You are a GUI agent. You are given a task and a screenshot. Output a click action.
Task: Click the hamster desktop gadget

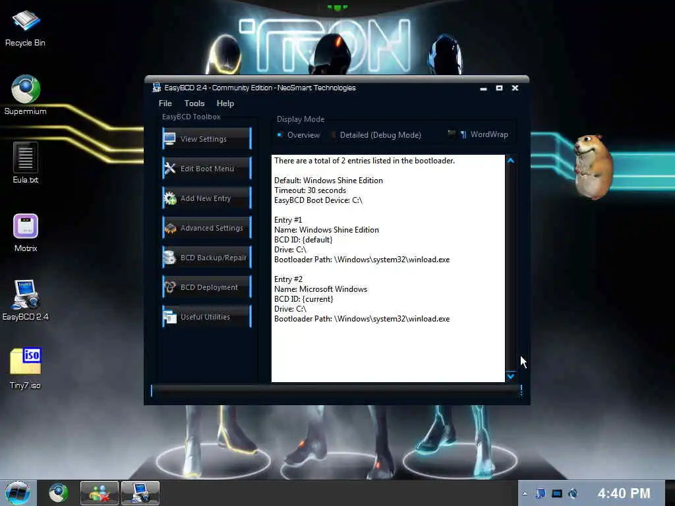pos(594,167)
